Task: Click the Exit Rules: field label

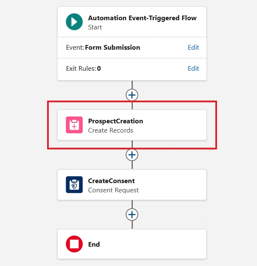Action: pyautogui.click(x=81, y=69)
